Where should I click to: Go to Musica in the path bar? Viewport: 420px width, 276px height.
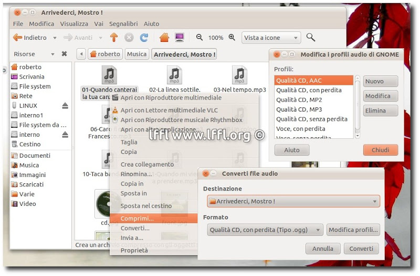coord(136,54)
